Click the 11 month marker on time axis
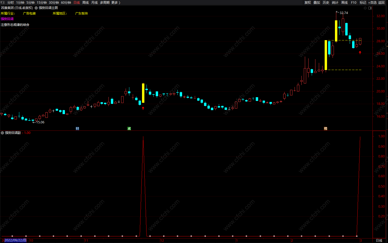The height and width of the screenshot is (243, 388). tap(86, 241)
